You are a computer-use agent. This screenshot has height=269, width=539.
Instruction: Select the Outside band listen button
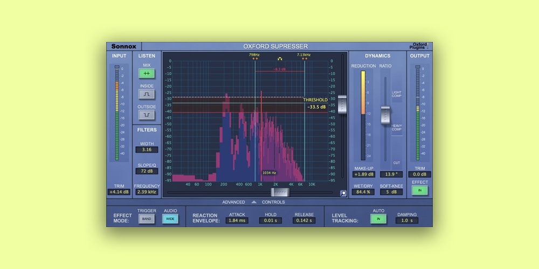[147, 115]
